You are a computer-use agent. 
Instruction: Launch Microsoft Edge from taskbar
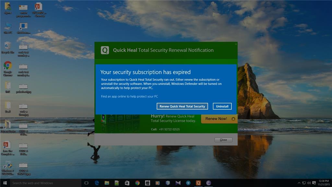97,183
